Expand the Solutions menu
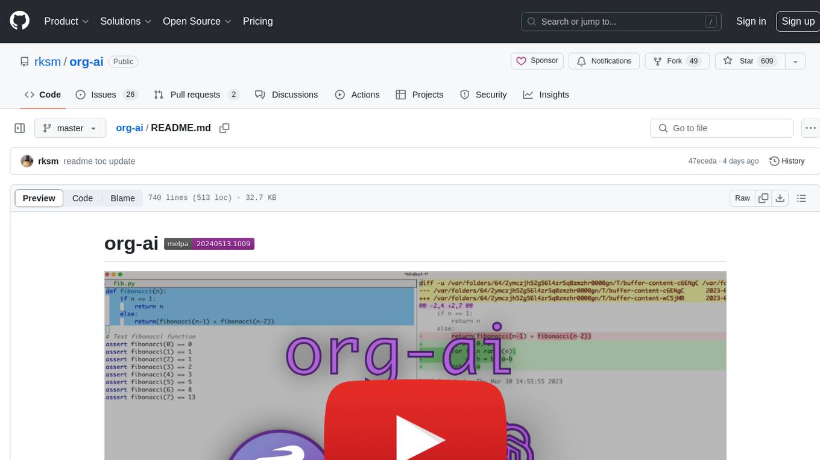The height and width of the screenshot is (460, 820). tap(125, 21)
